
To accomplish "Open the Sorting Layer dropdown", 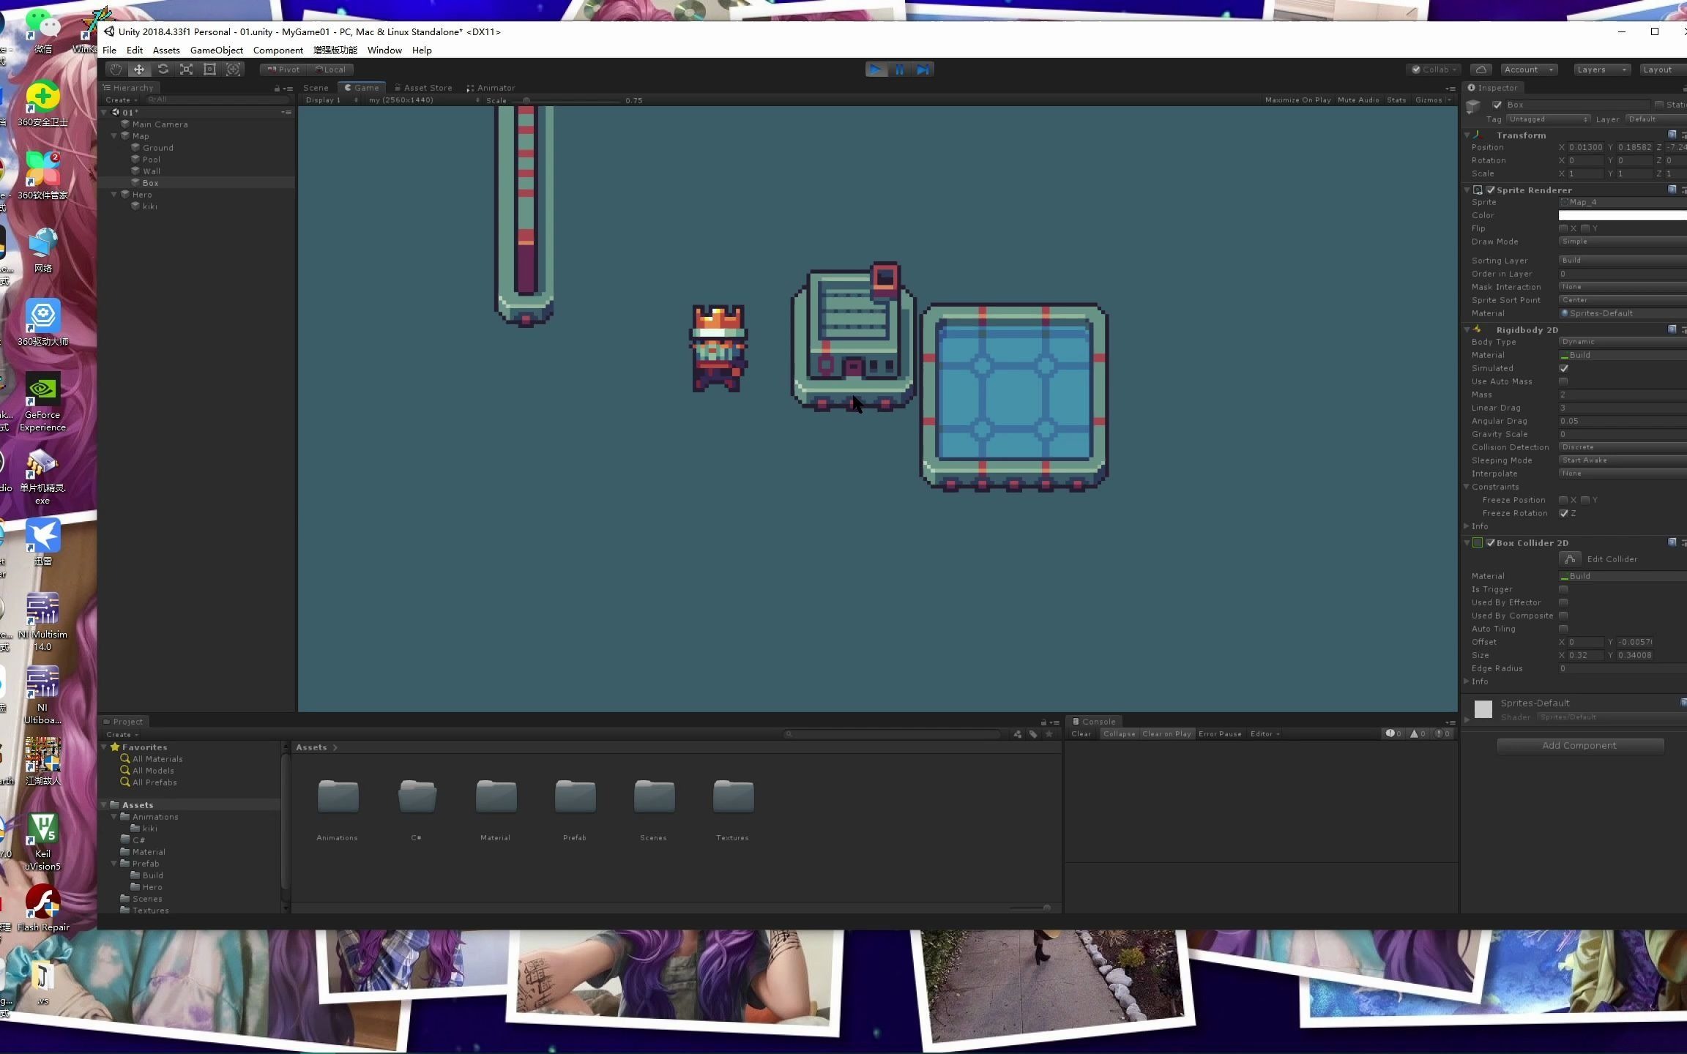I will pyautogui.click(x=1620, y=260).
